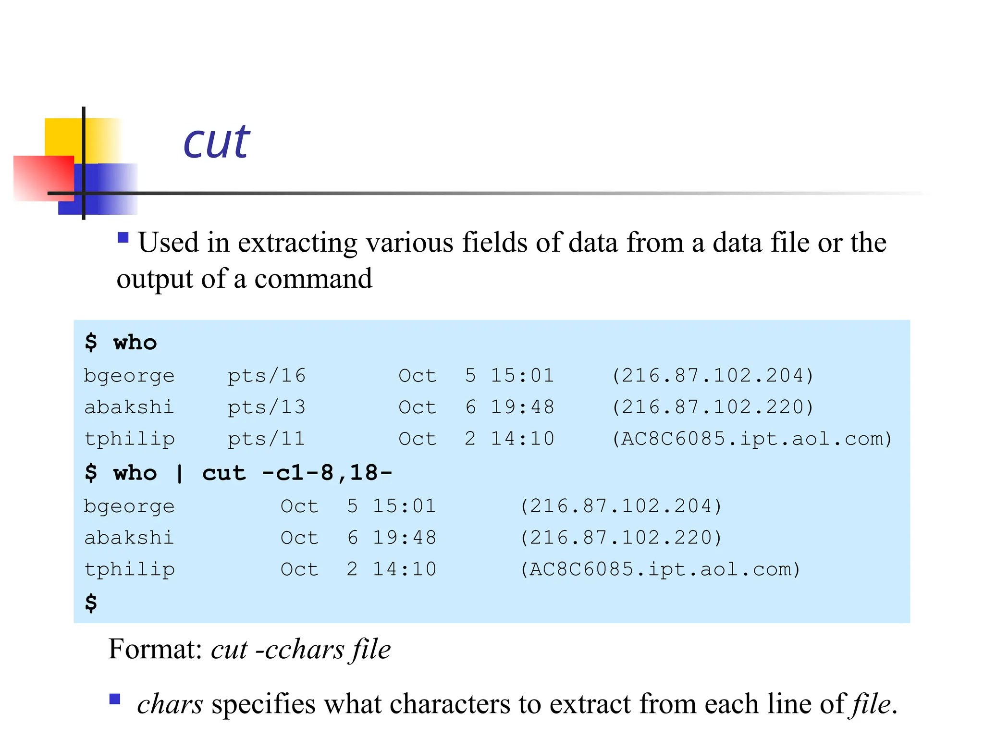Click 'pts/16' terminal entry
This screenshot has height=738, width=984.
click(x=267, y=376)
